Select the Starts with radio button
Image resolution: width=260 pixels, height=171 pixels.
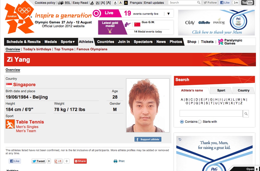[x=200, y=122]
